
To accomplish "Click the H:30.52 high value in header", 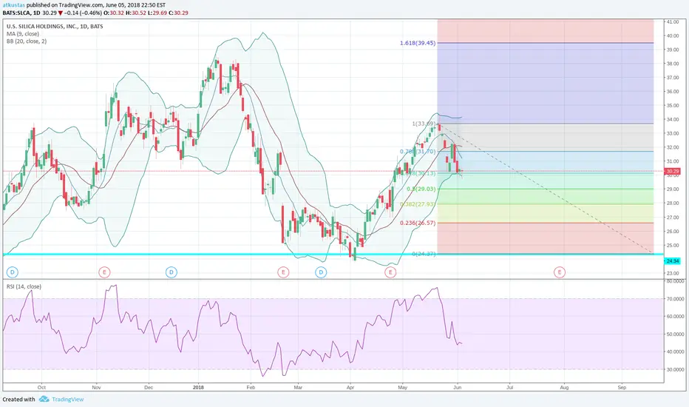I will click(x=136, y=13).
